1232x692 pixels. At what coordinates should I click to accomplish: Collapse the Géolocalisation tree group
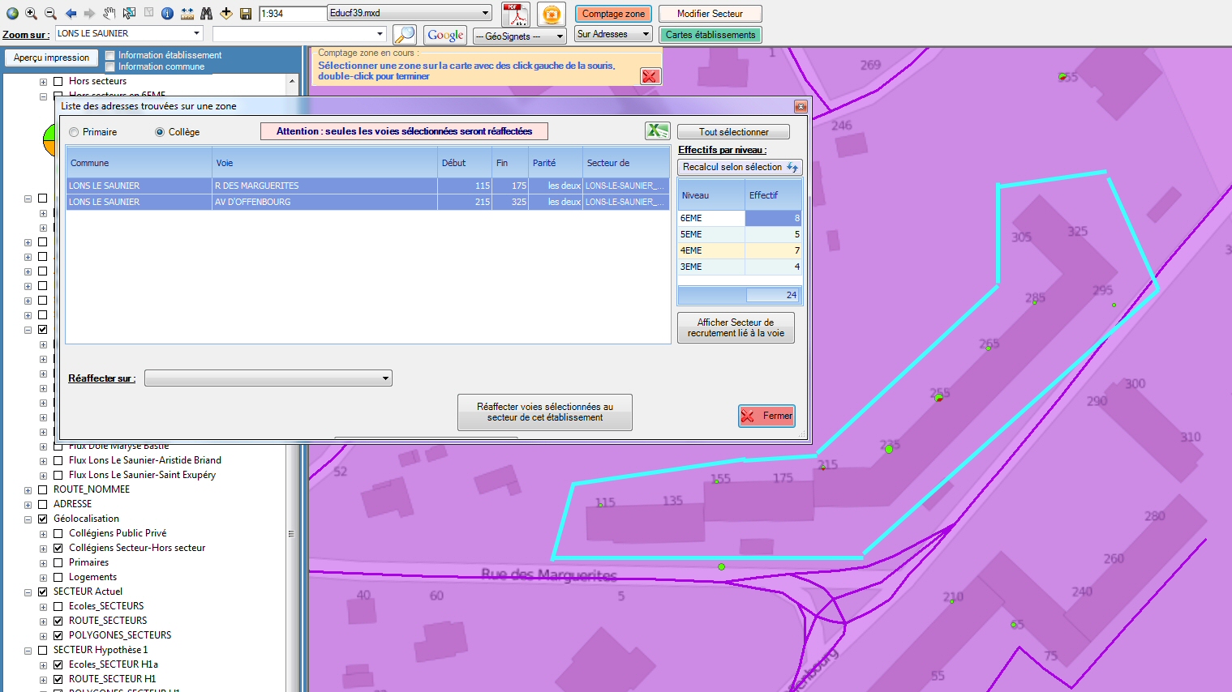coord(28,519)
